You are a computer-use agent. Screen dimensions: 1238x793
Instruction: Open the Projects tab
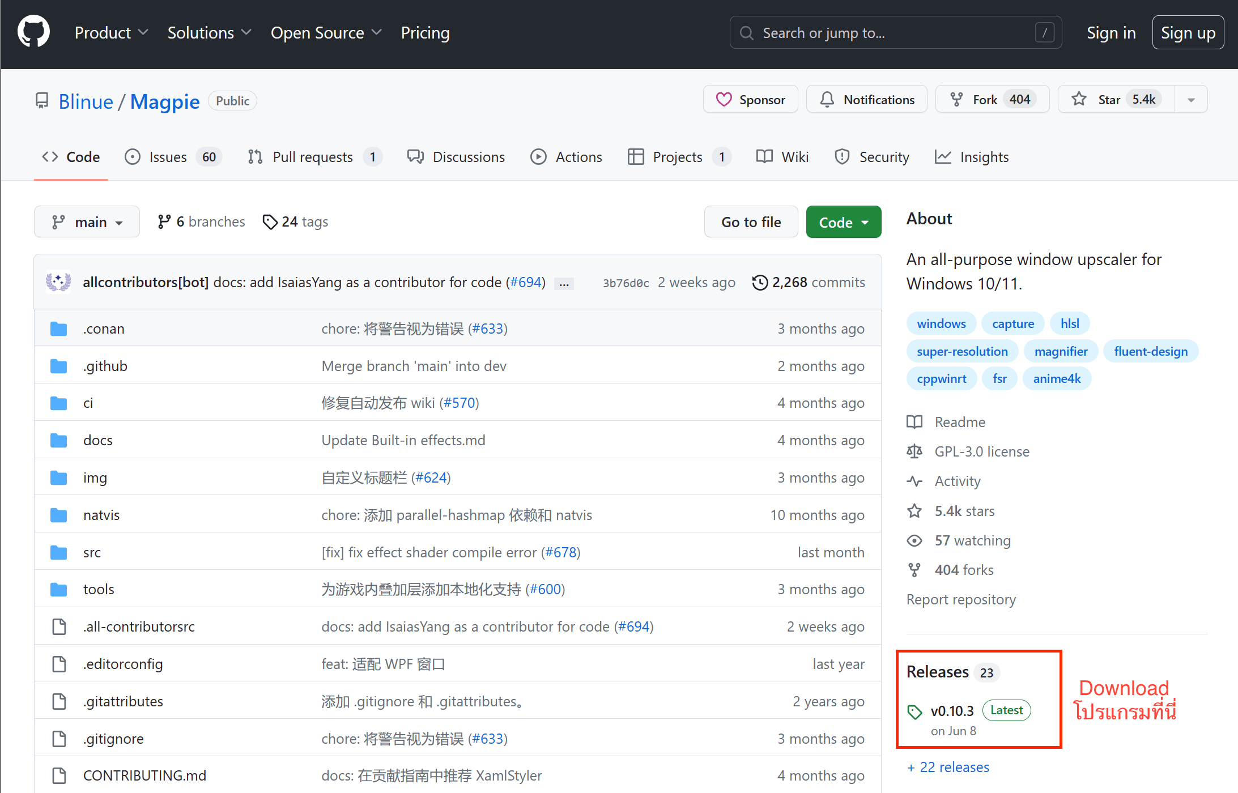[679, 157]
